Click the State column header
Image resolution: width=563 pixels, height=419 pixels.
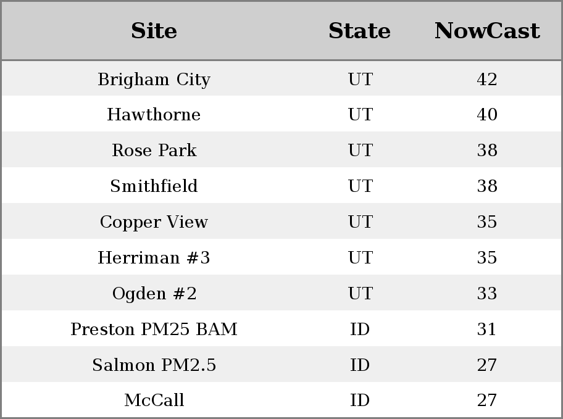(x=359, y=31)
